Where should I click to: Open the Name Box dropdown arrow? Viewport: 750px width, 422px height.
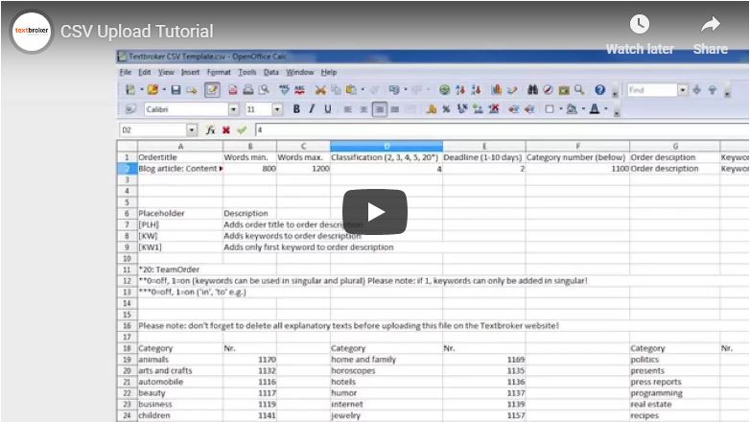[x=192, y=130]
